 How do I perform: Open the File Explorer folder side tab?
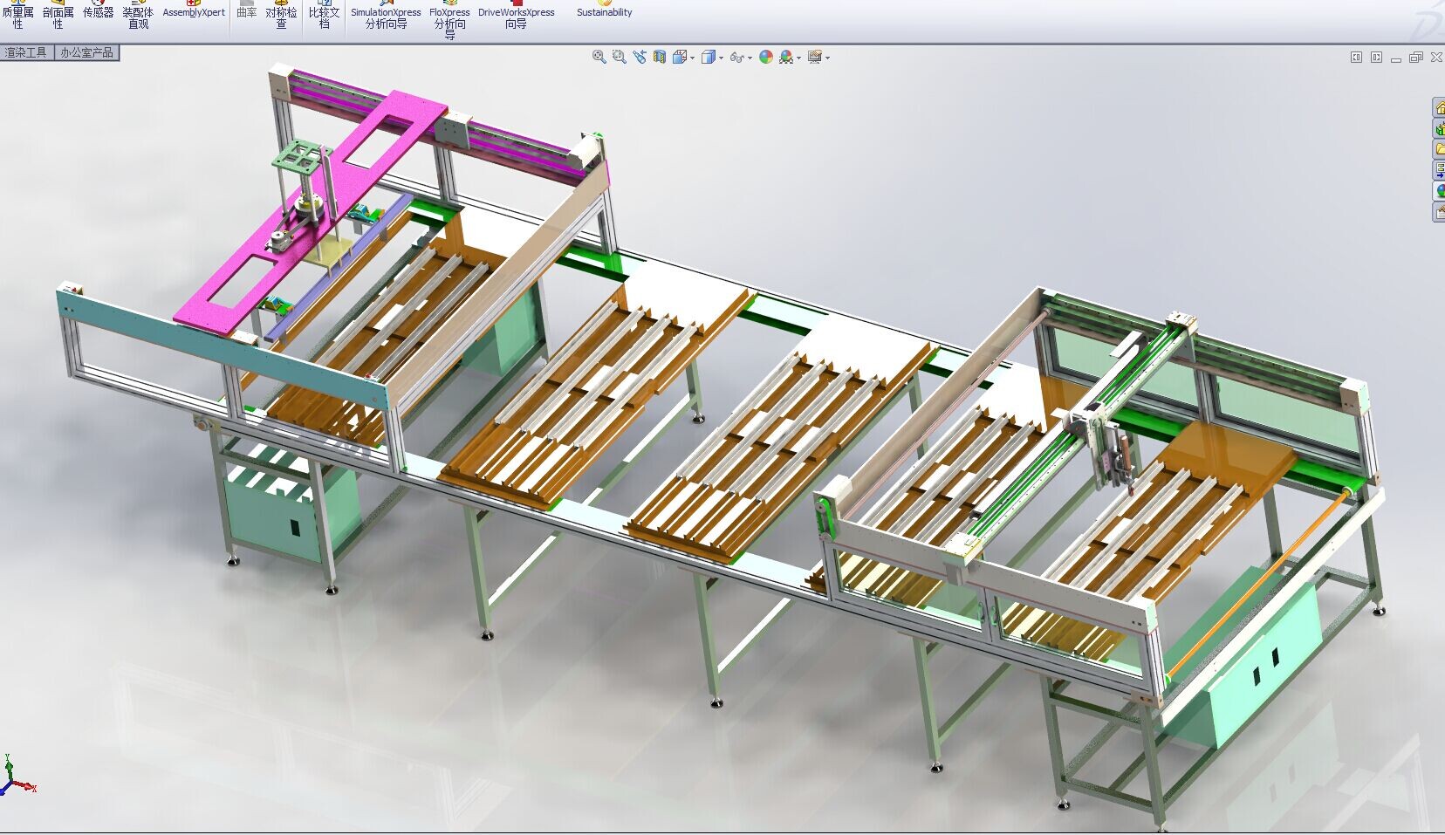1439,150
